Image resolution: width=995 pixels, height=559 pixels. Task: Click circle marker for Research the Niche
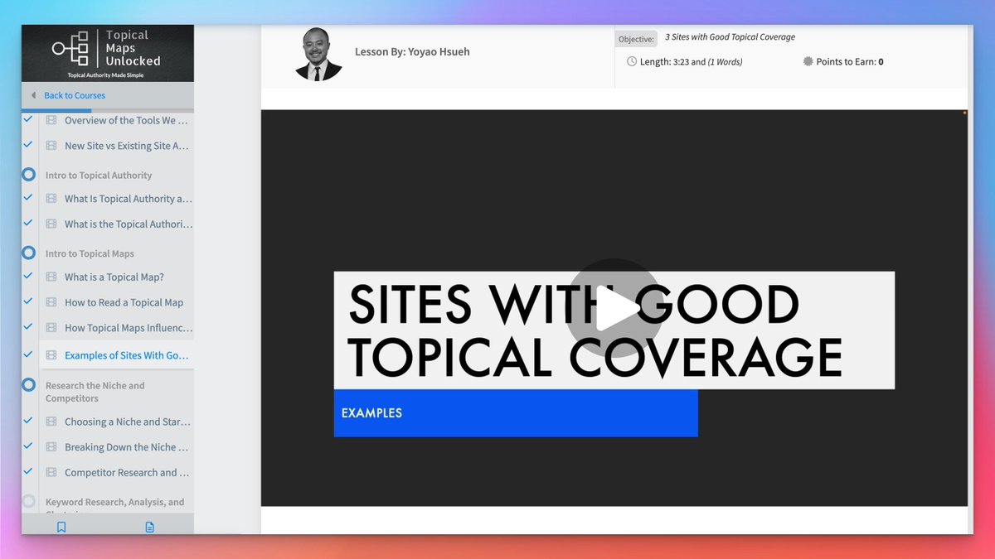(29, 385)
